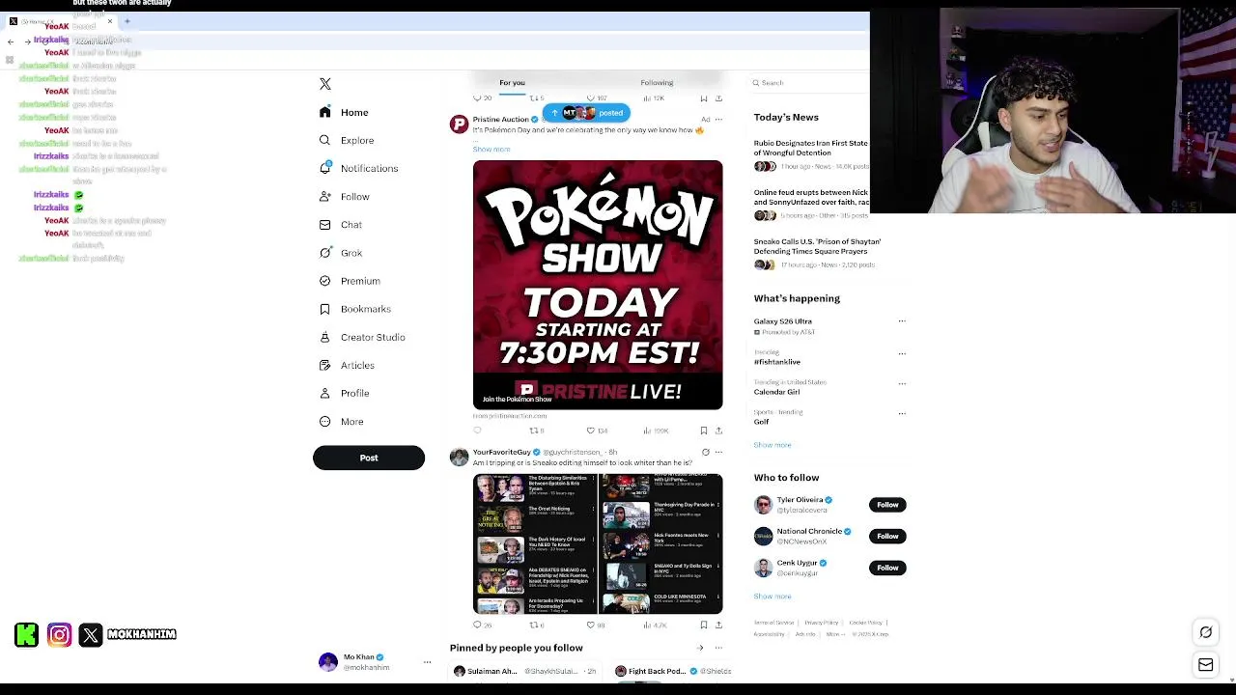Show more under Who to follow
Image resolution: width=1236 pixels, height=695 pixels.
coord(772,597)
